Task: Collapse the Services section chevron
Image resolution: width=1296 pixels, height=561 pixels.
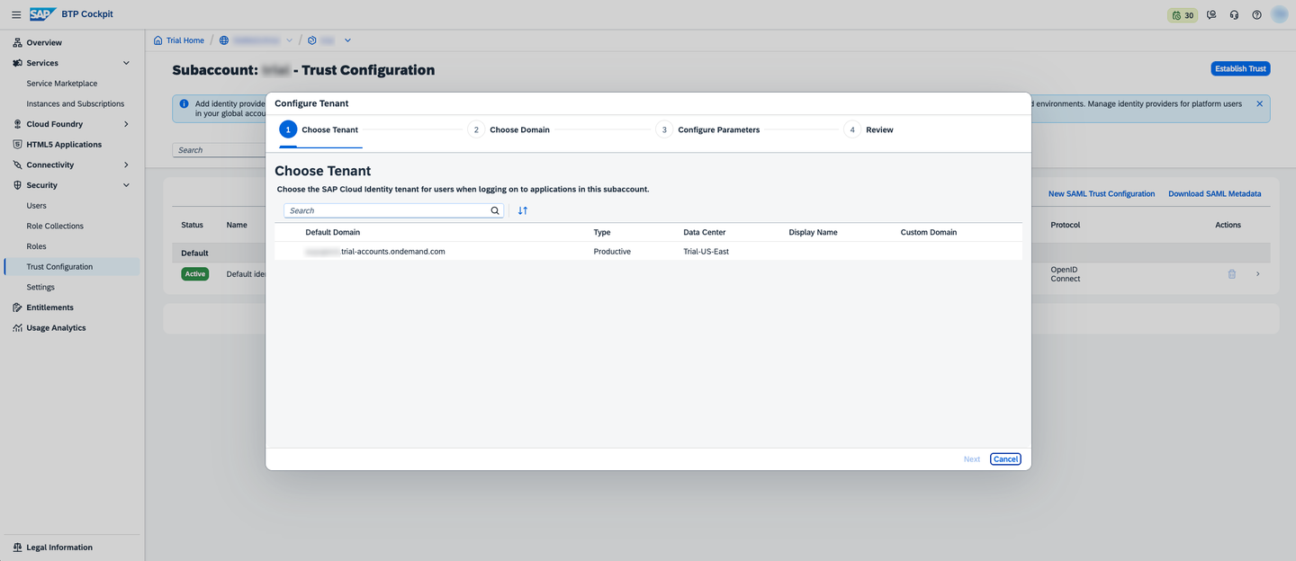Action: (126, 63)
